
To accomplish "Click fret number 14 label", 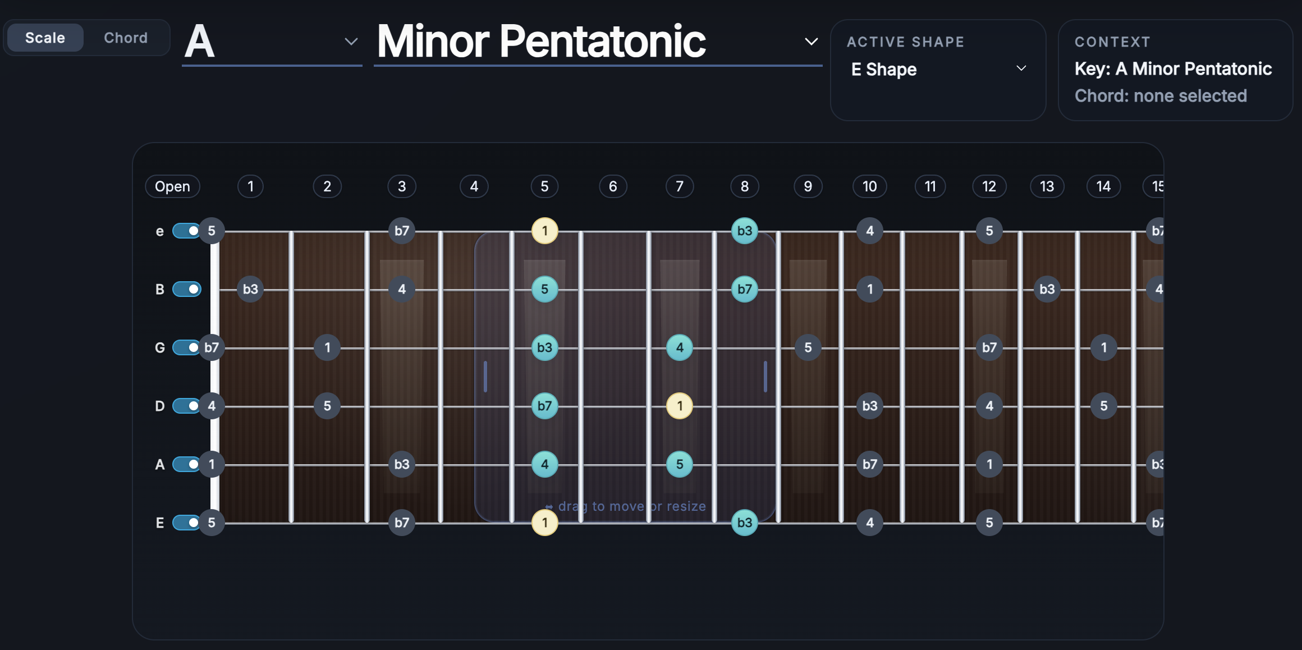I will (1104, 186).
